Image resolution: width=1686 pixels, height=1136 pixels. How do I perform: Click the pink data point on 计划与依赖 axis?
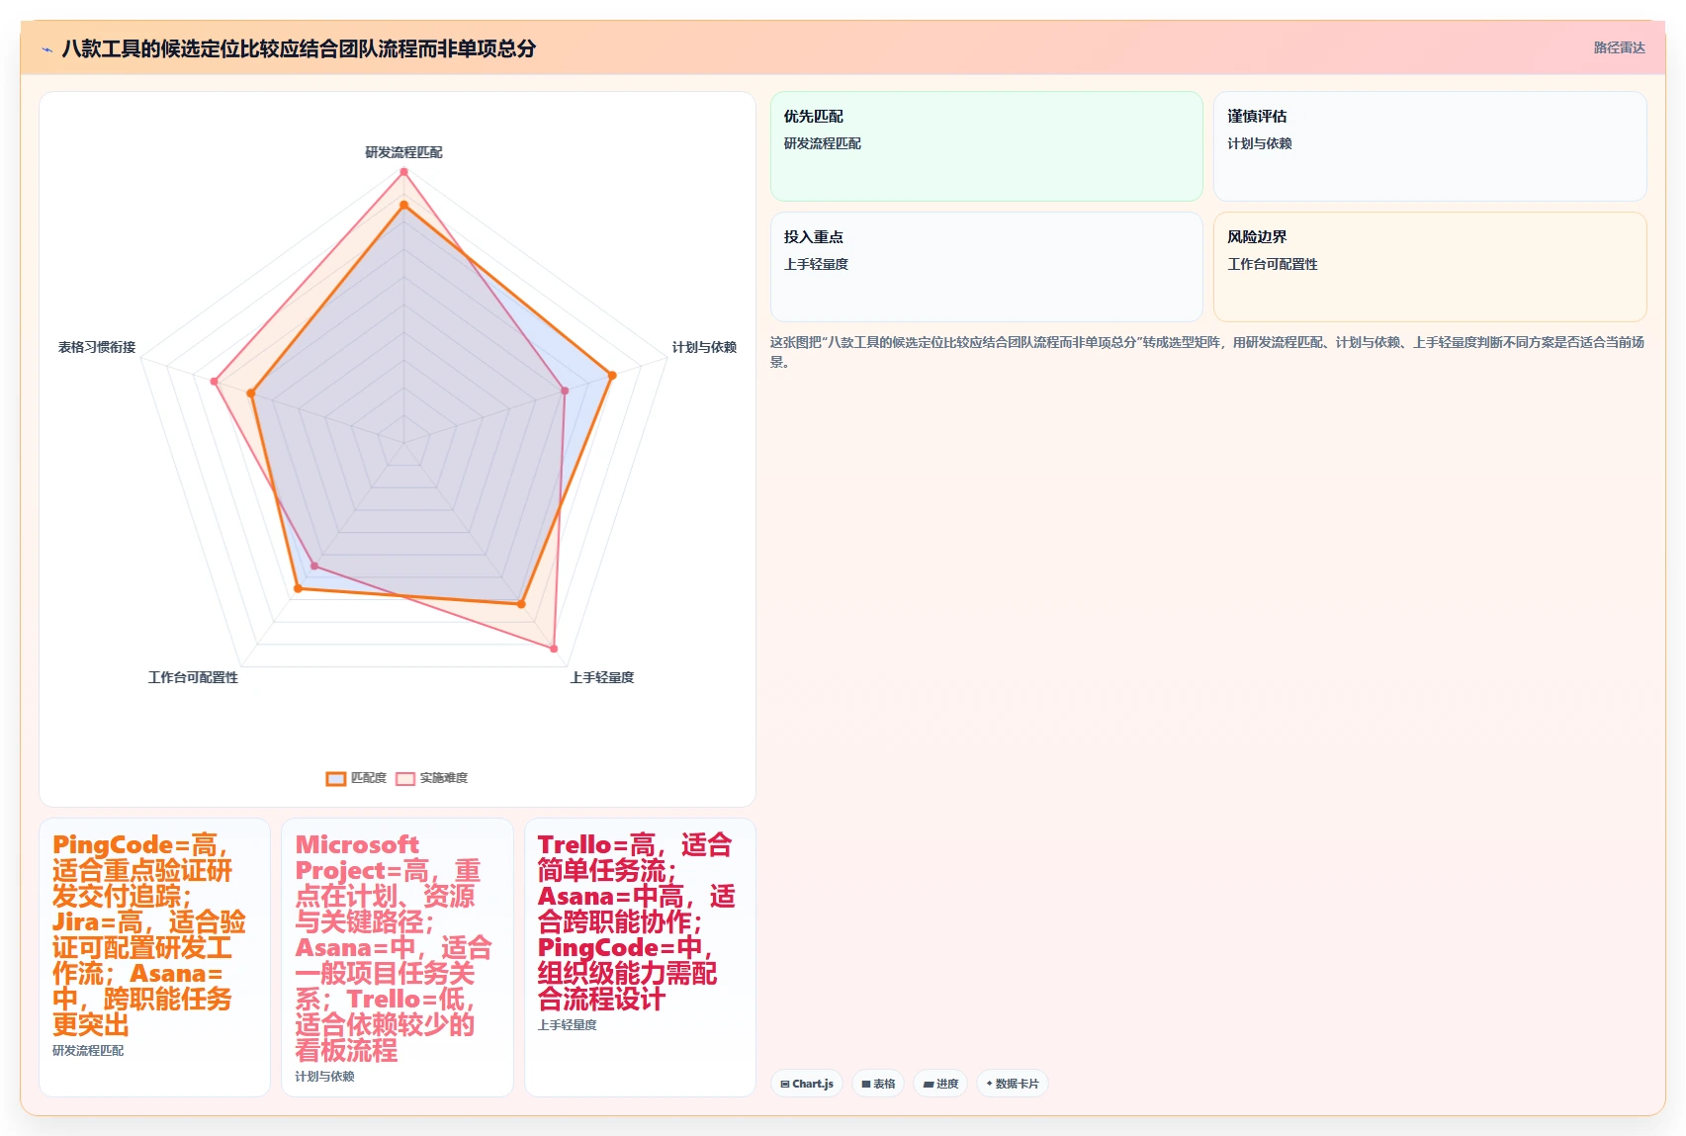click(x=565, y=391)
